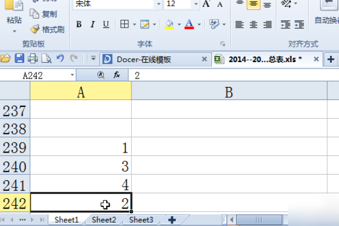
Task: Close the 2014--20...总表.xls tab
Action: point(316,59)
